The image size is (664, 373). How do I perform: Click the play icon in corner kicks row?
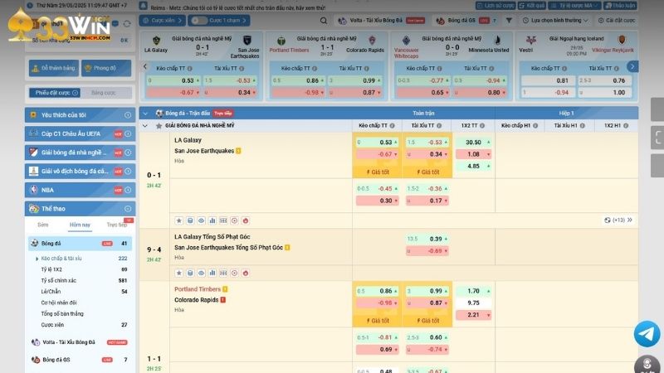tap(234, 273)
